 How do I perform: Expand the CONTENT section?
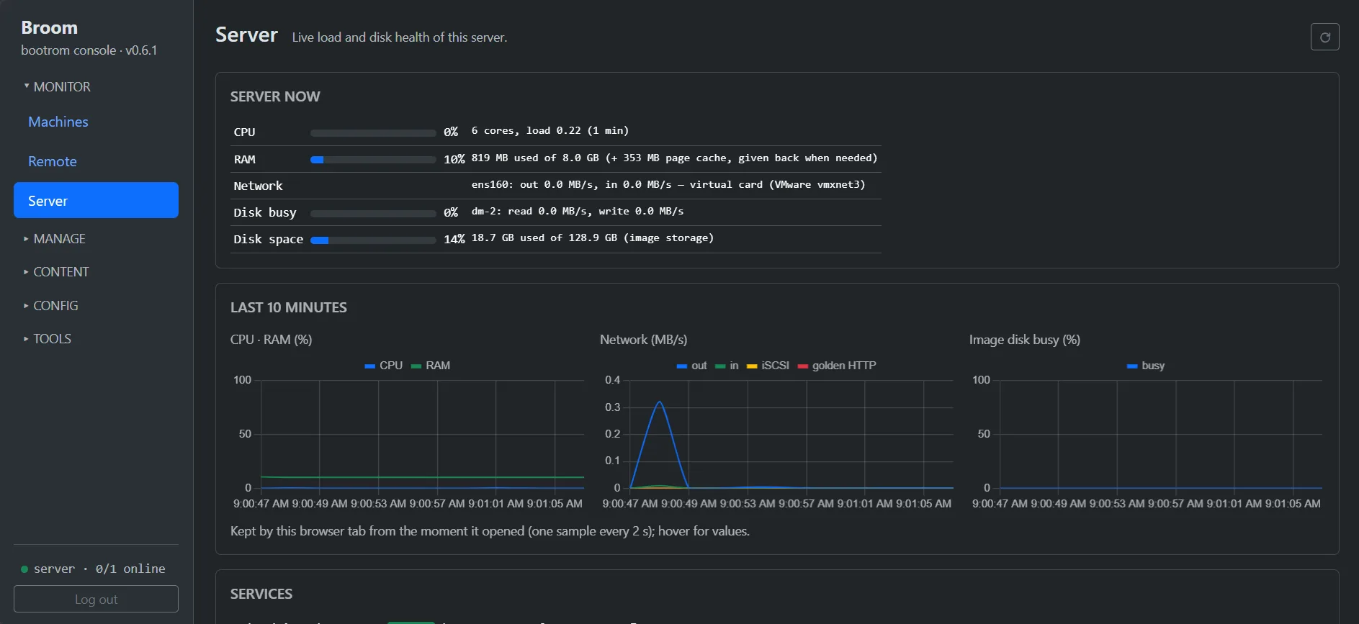tap(56, 271)
